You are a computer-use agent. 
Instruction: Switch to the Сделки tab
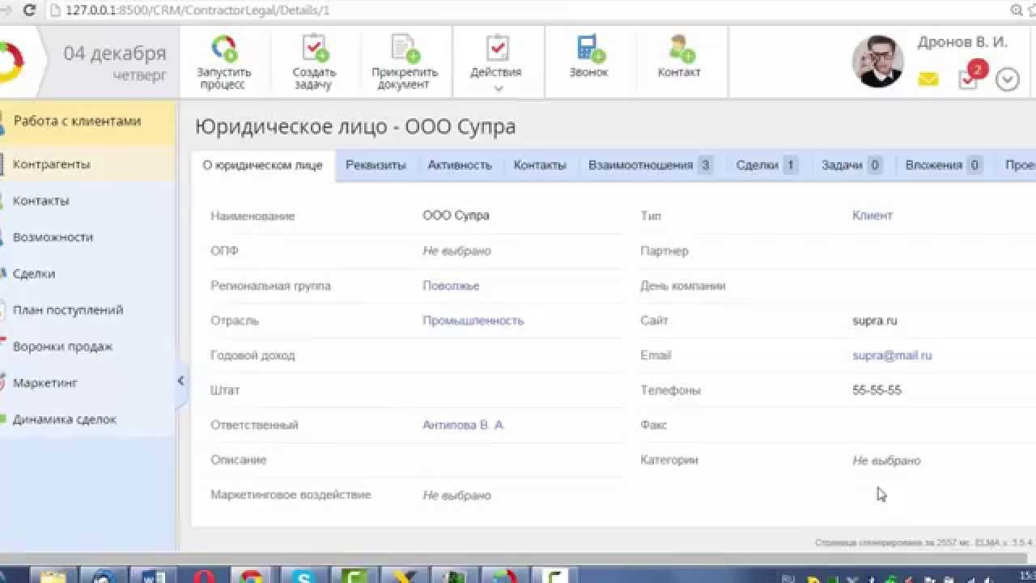coord(767,165)
